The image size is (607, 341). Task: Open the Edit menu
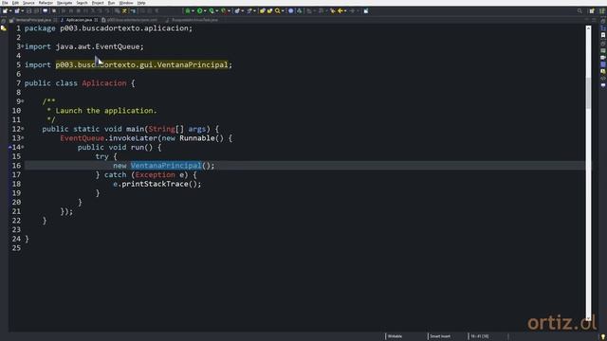point(15,3)
